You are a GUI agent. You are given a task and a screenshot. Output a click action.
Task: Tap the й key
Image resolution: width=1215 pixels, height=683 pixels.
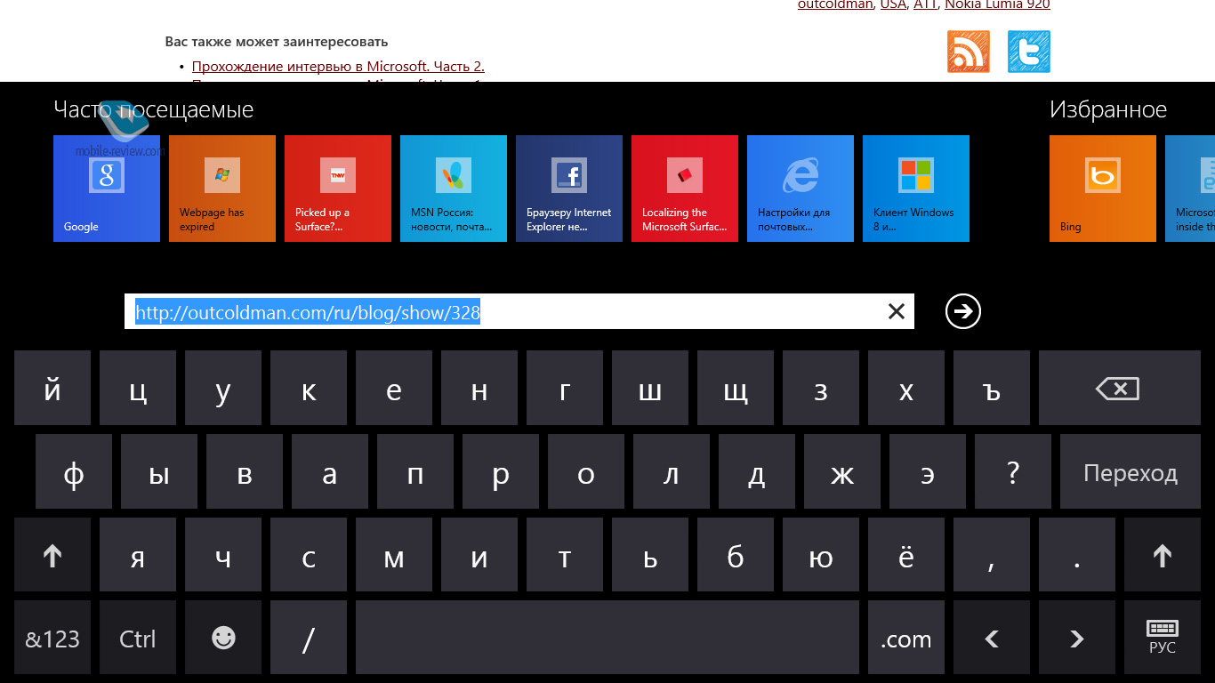point(52,388)
